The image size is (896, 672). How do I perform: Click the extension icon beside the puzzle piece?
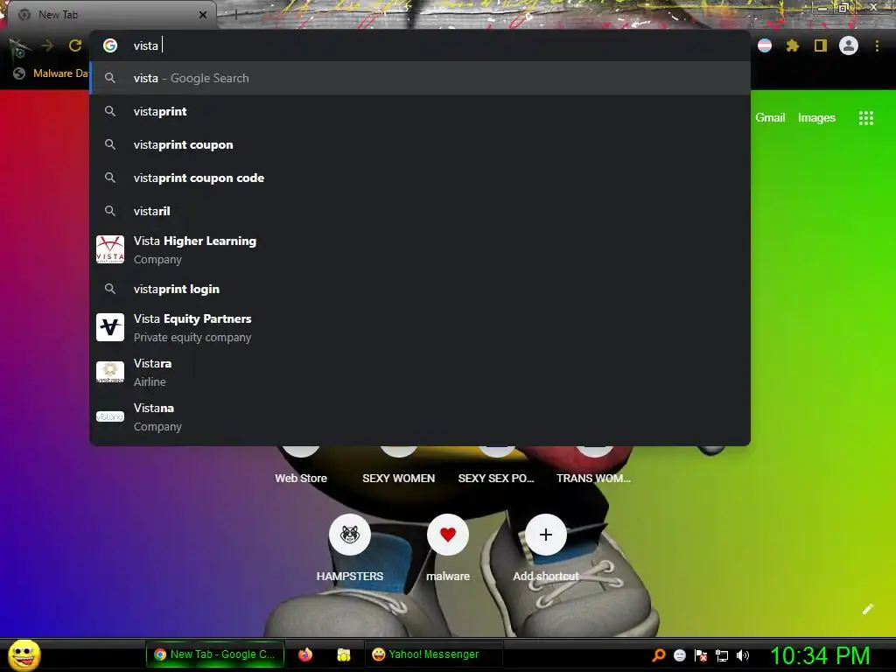coord(765,45)
